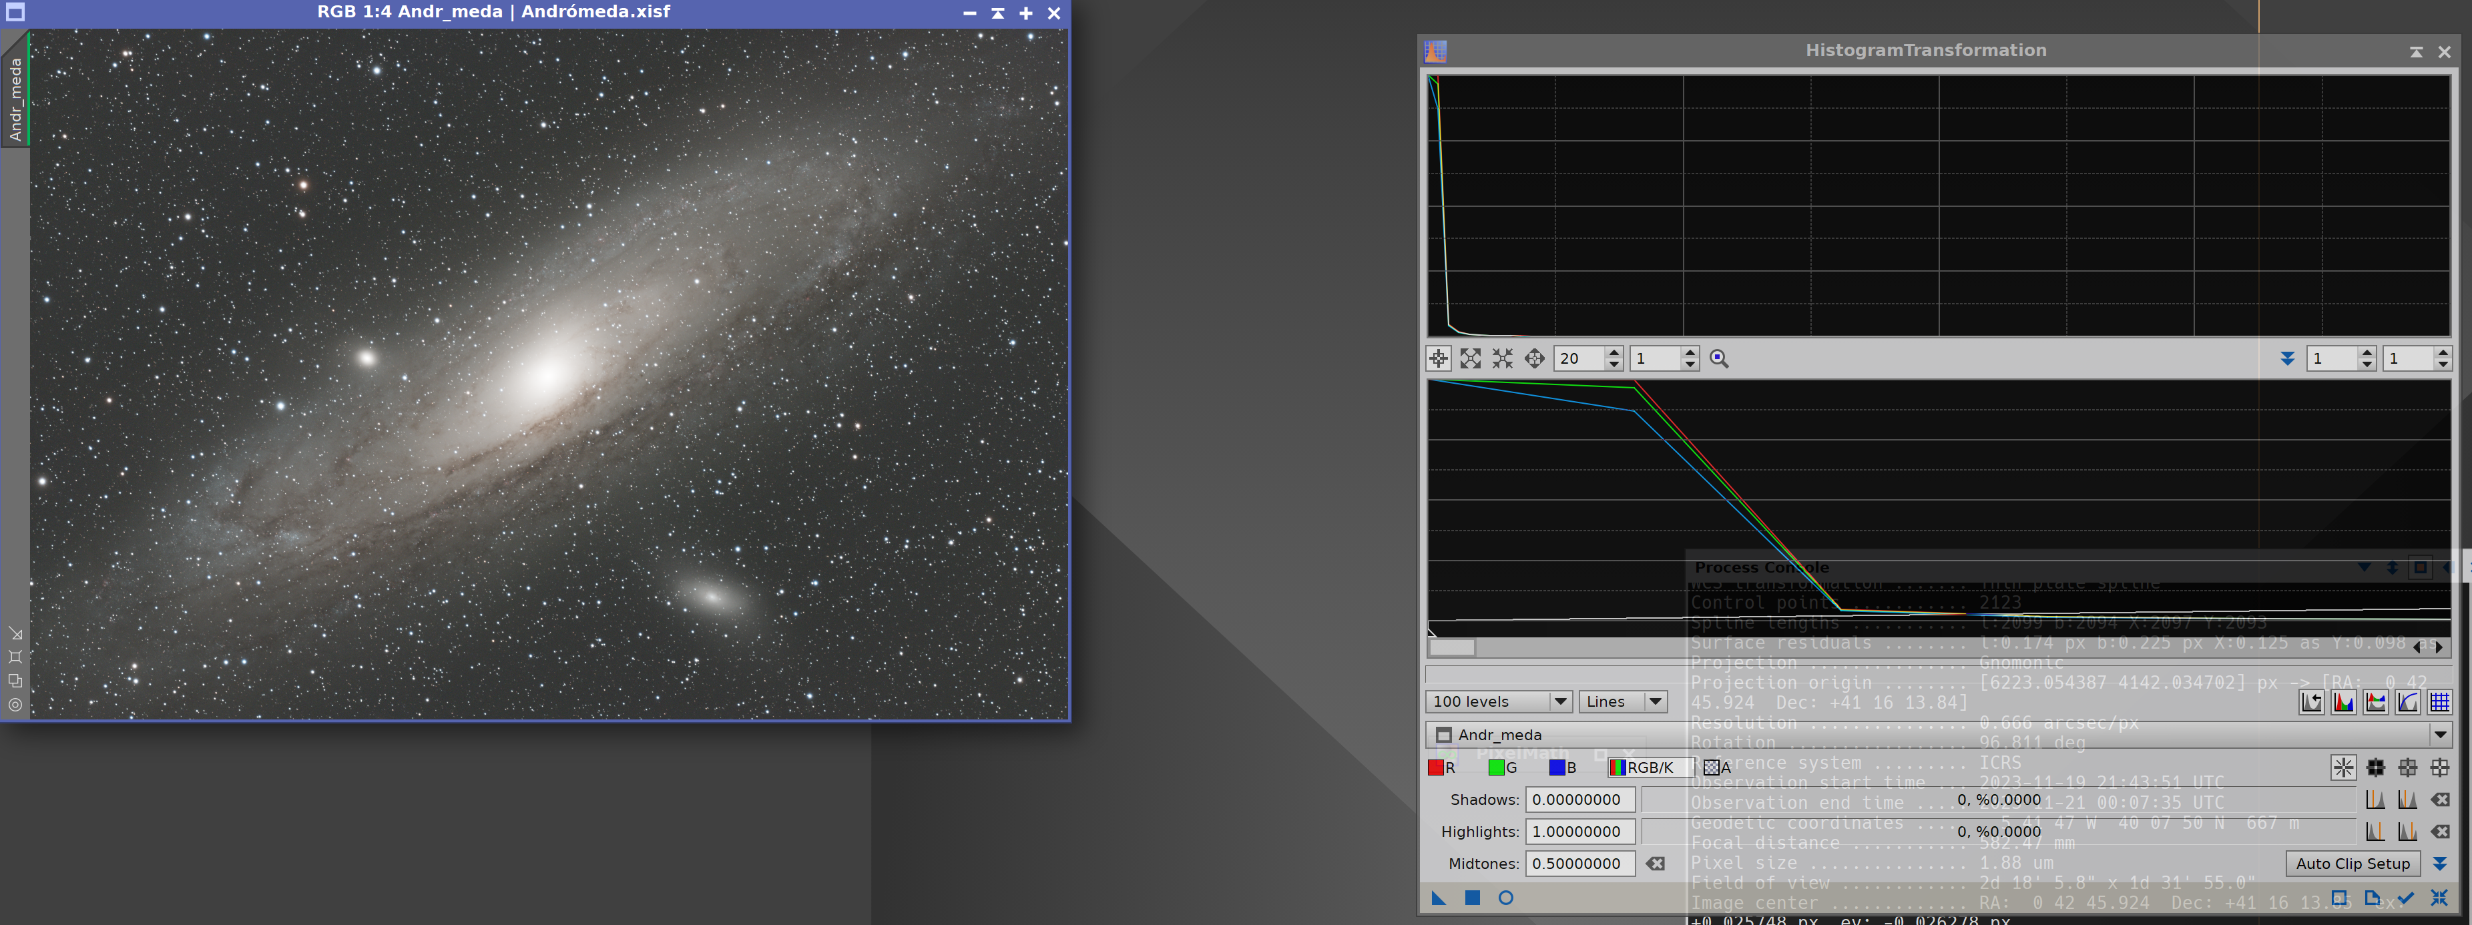The image size is (2472, 925).
Task: Click the Midtones value input field
Action: click(x=1579, y=864)
